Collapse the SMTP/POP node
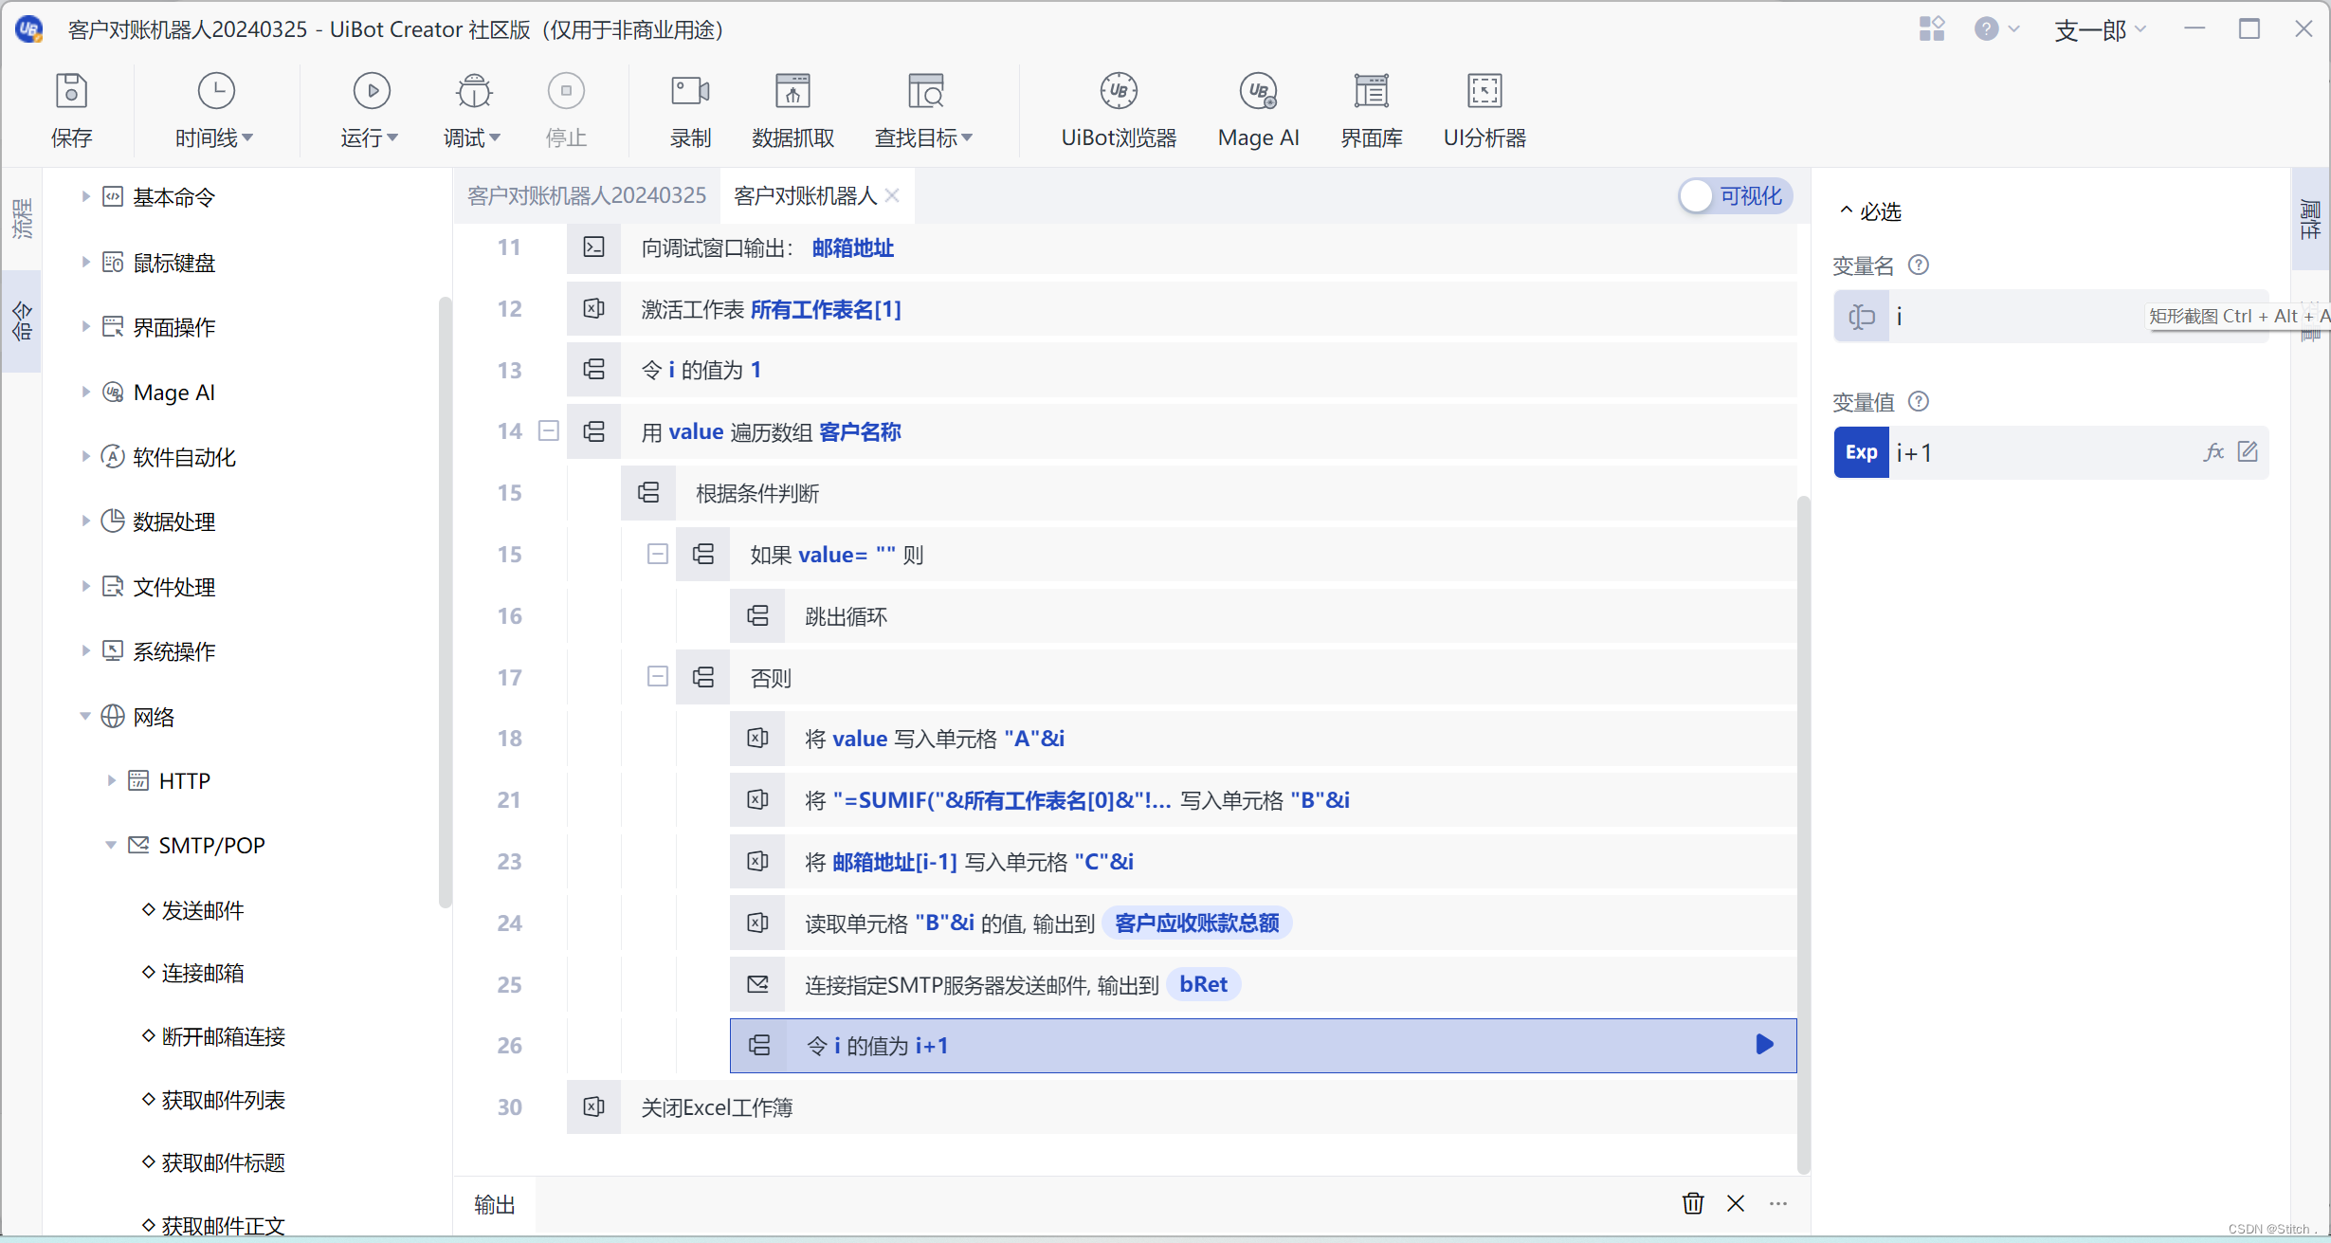 pos(111,846)
